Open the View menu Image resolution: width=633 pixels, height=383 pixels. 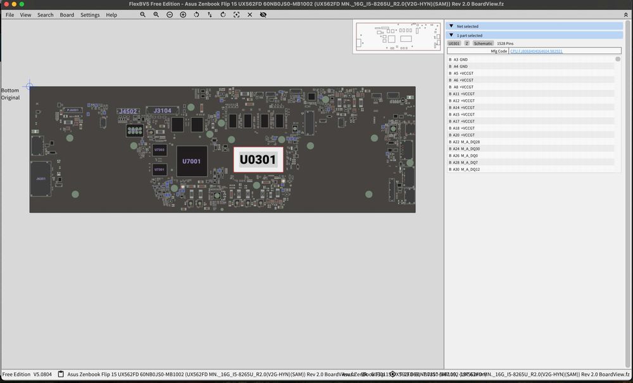click(25, 15)
